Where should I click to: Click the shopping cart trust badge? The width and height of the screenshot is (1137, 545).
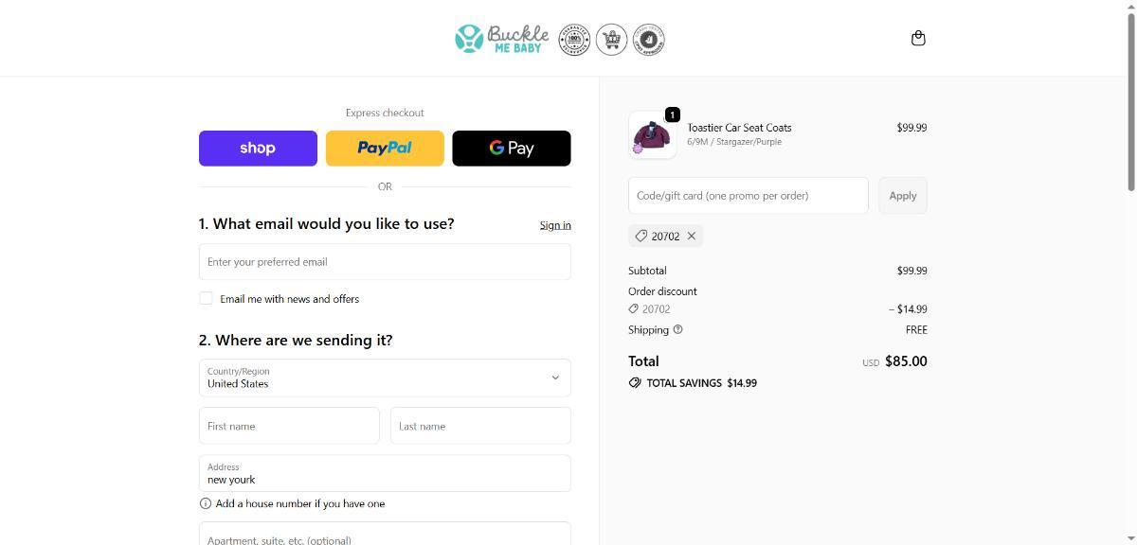pos(612,40)
